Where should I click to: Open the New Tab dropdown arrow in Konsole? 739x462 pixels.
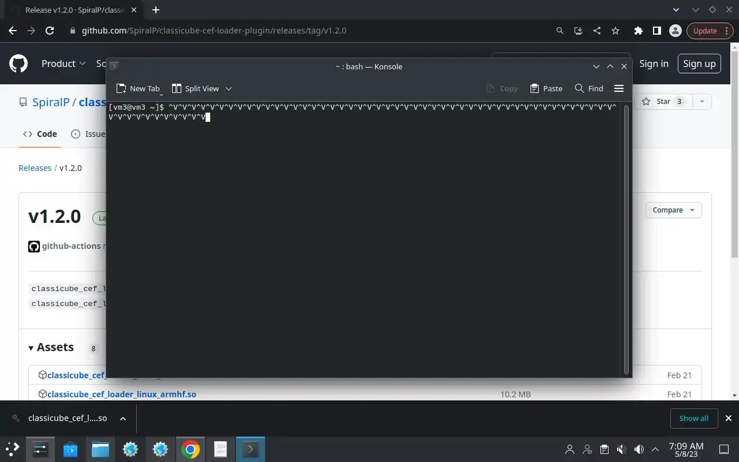click(161, 94)
